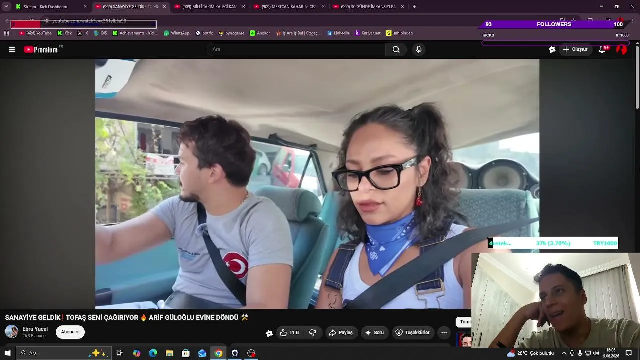The image size is (640, 360).
Task: Start voice search with the microphone icon
Action: click(419, 49)
